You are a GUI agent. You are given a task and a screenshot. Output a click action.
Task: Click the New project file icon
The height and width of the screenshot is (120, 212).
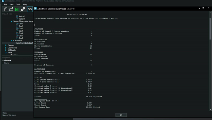[6, 9]
